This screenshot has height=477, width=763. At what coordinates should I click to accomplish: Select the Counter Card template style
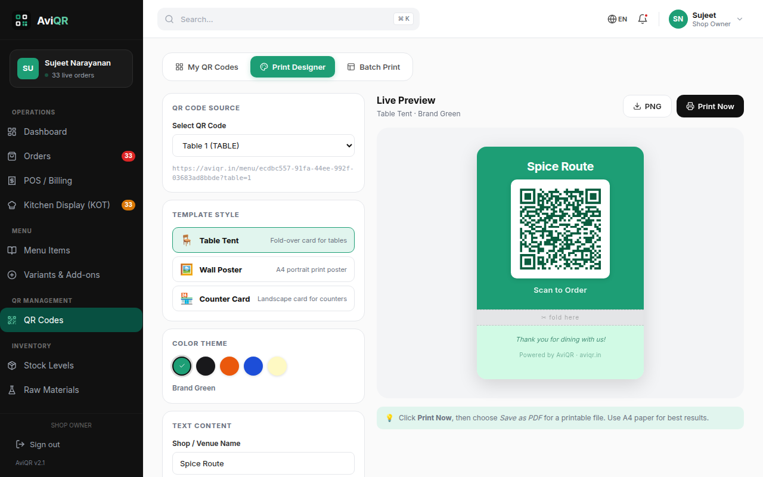tap(263, 299)
